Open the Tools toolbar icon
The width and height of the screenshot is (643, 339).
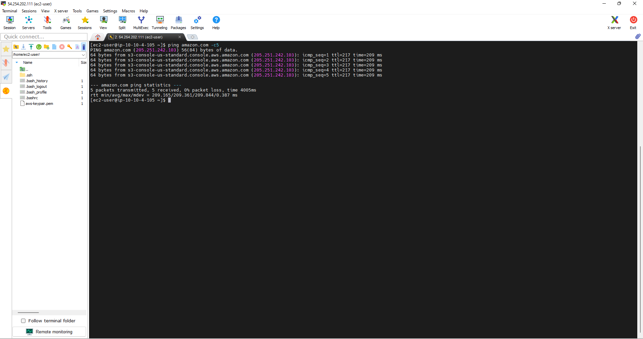coord(47,23)
